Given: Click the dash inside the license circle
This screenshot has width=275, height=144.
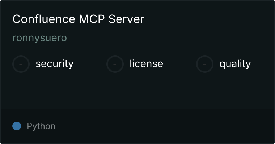Looking at the screenshot, I should pos(115,64).
